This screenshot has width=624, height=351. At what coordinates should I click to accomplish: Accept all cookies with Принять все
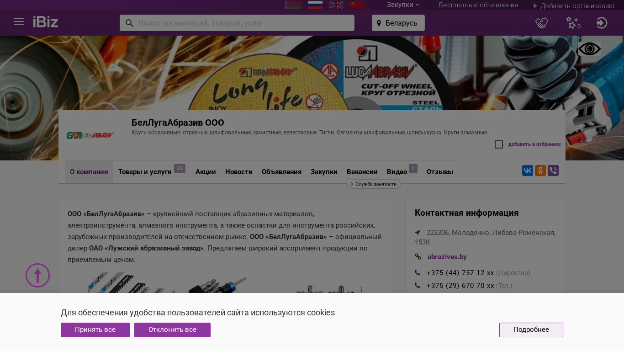pyautogui.click(x=95, y=330)
